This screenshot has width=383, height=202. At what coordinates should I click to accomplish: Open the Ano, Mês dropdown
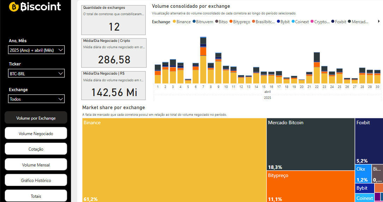(36, 50)
